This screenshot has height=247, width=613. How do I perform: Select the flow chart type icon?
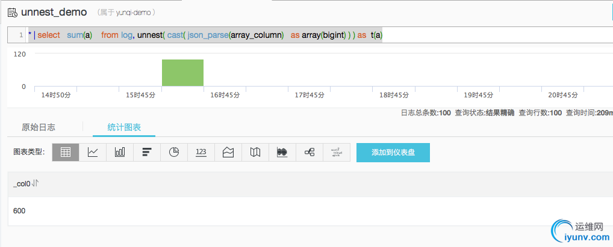pyautogui.click(x=282, y=152)
